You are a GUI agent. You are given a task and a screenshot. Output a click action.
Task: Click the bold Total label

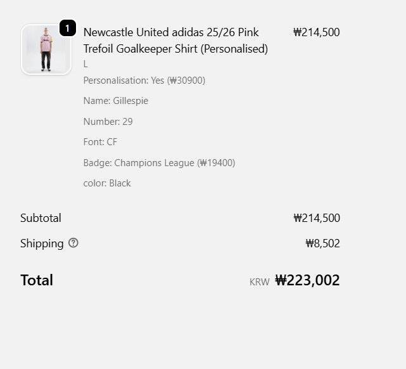[37, 280]
